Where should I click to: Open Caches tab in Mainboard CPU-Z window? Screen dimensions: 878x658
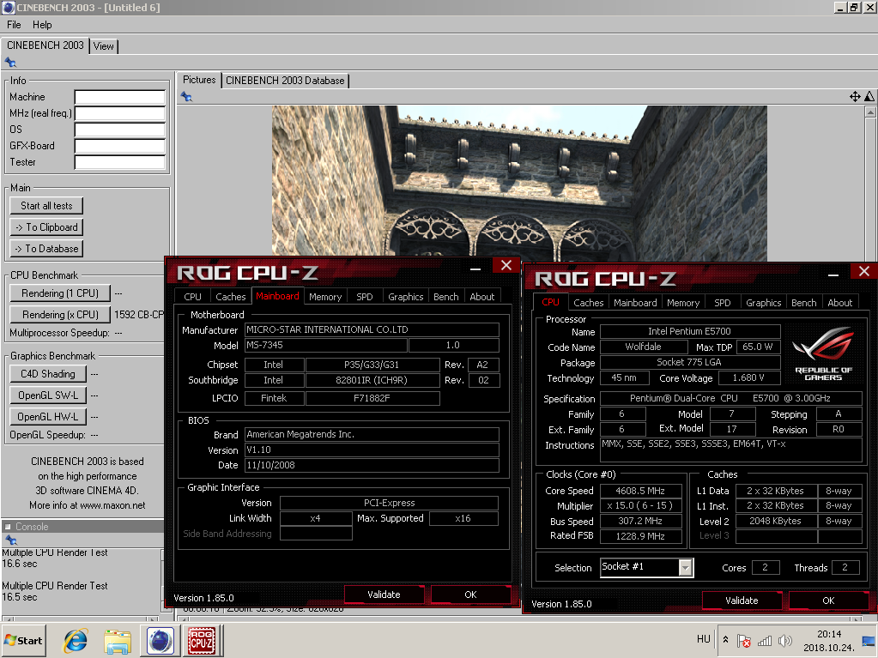click(x=231, y=297)
